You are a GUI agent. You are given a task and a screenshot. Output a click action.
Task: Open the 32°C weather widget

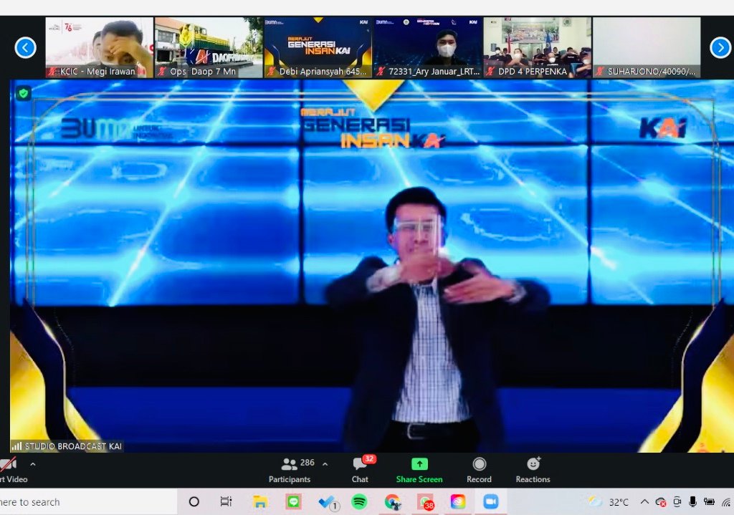[x=608, y=502]
